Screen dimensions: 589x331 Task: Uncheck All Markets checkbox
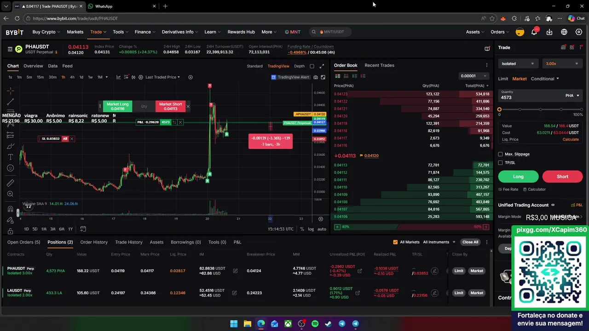click(395, 242)
